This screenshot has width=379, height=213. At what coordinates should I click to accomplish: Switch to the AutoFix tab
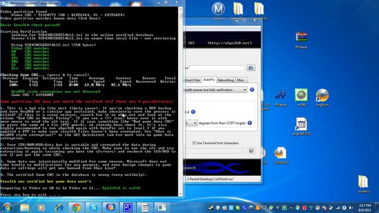[209, 79]
